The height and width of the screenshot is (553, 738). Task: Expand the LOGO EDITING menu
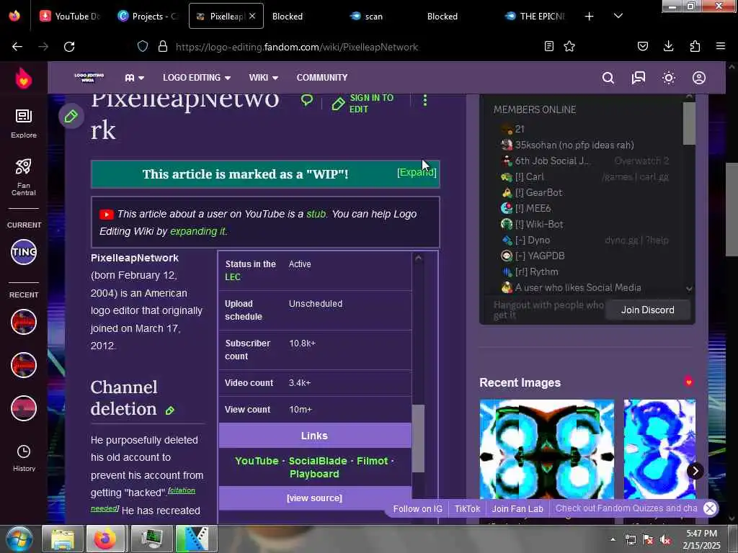197,78
